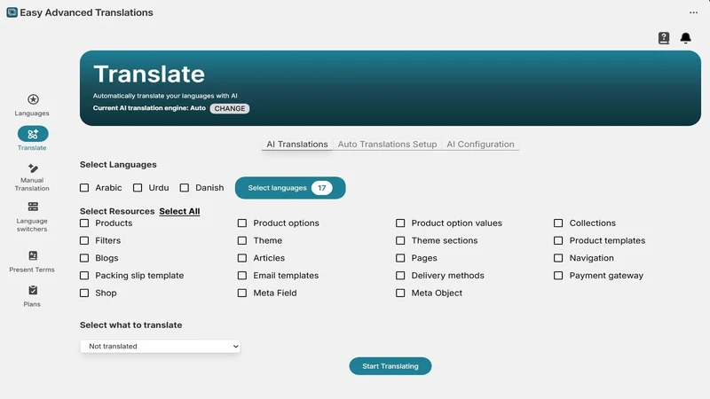Check the Urdu language checkbox
Screen dimensions: 710x399
pyautogui.click(x=138, y=188)
